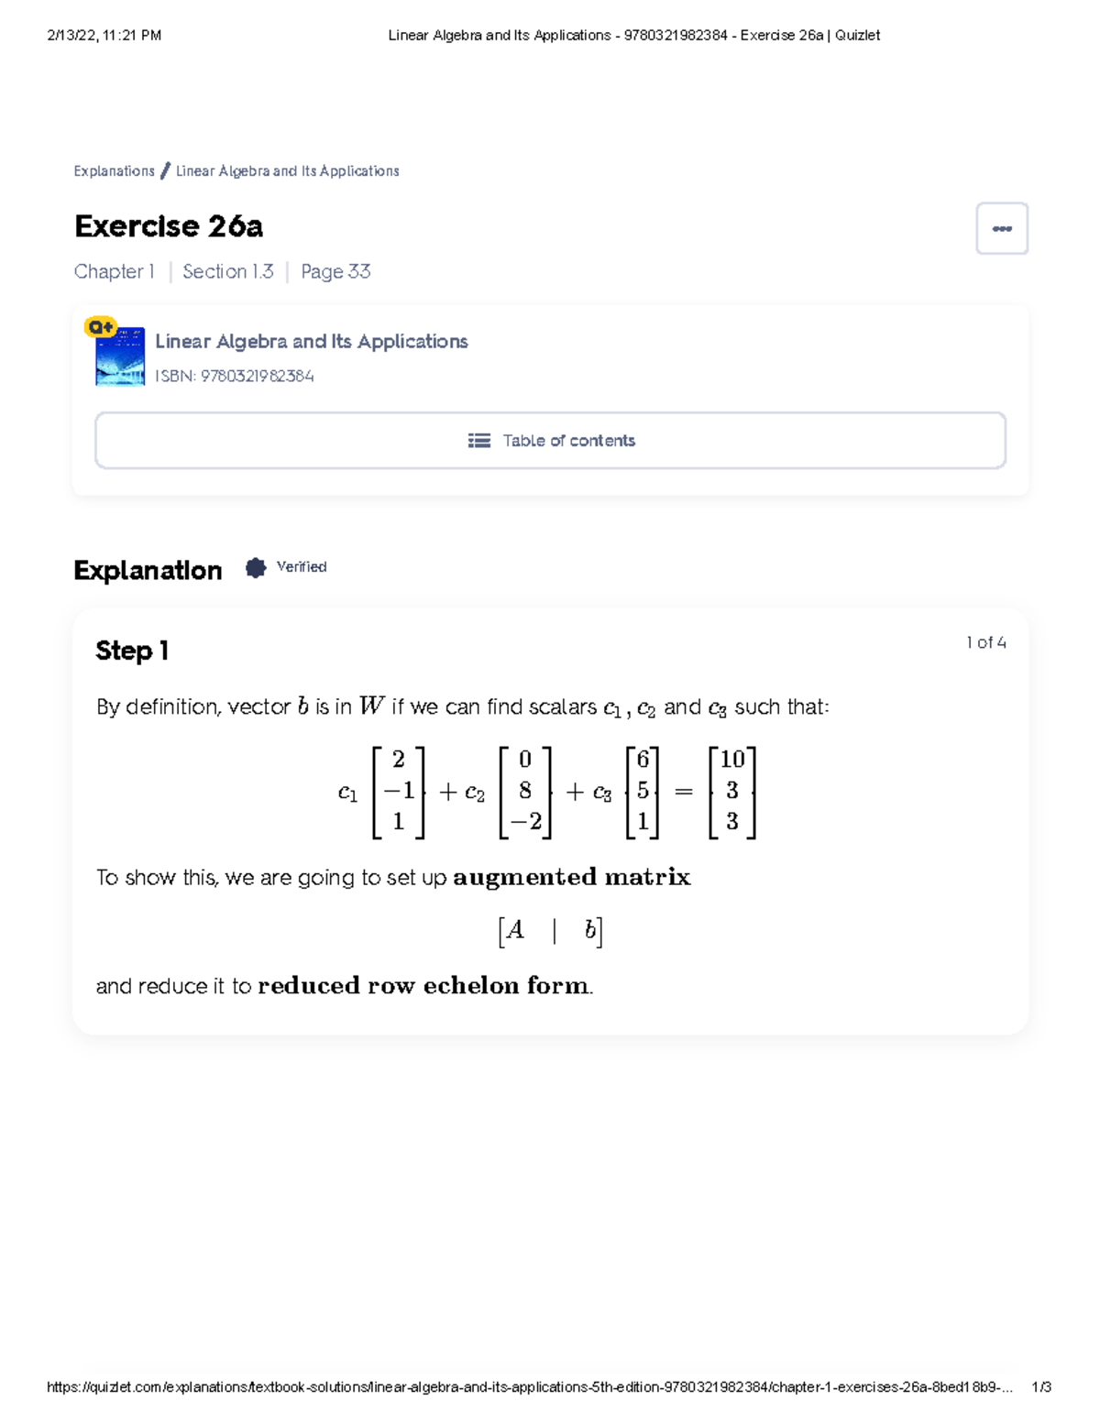Image resolution: width=1100 pixels, height=1423 pixels.
Task: Select the Table of contents lines glyph
Action: coord(480,441)
